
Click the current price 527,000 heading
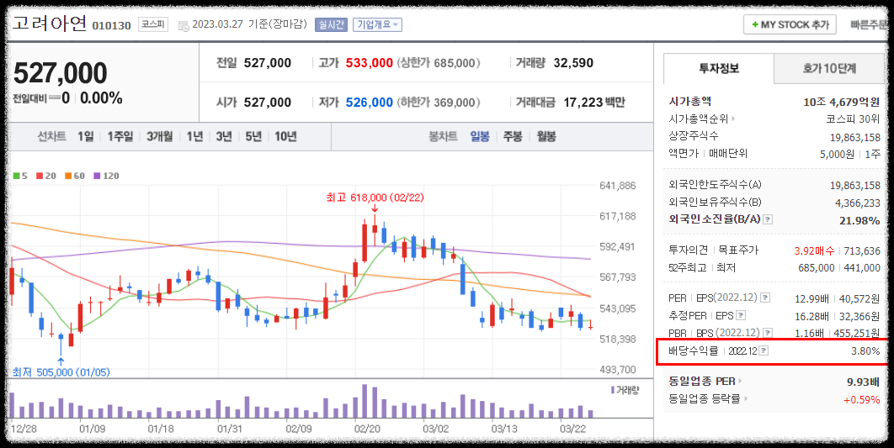pyautogui.click(x=61, y=73)
